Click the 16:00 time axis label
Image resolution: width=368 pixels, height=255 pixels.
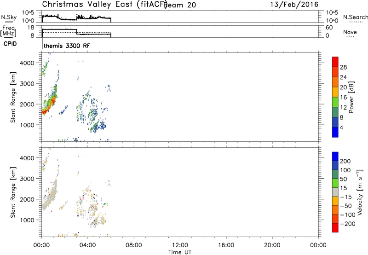coord(226,245)
